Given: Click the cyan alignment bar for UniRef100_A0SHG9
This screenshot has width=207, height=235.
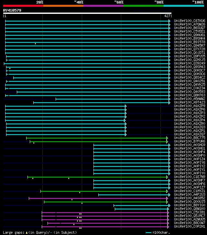Looking at the screenshot, I should 131,145.
